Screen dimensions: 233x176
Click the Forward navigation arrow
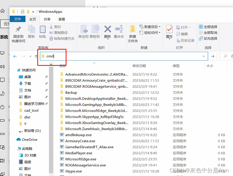(x=24, y=56)
